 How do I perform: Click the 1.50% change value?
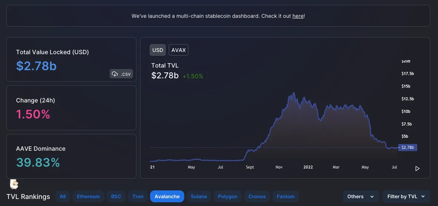33,114
